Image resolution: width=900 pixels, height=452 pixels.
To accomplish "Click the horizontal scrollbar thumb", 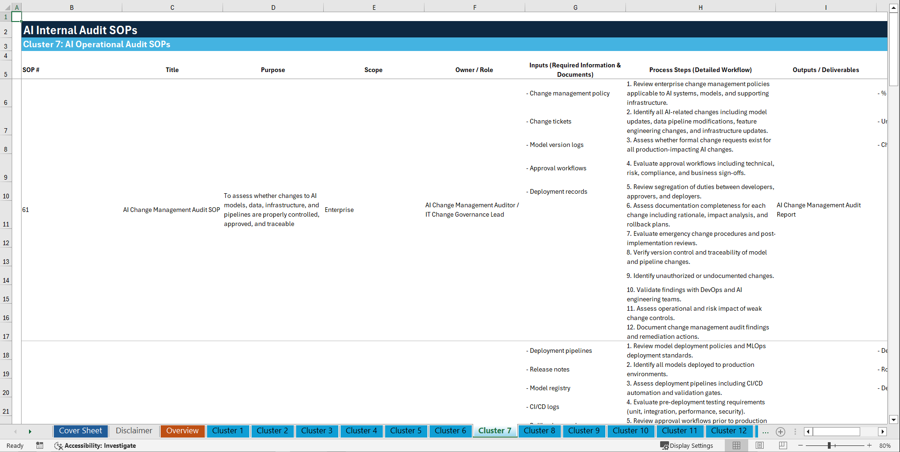I will click(x=836, y=431).
